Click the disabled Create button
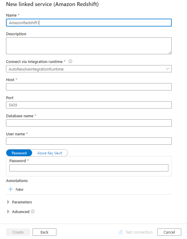 (18, 232)
